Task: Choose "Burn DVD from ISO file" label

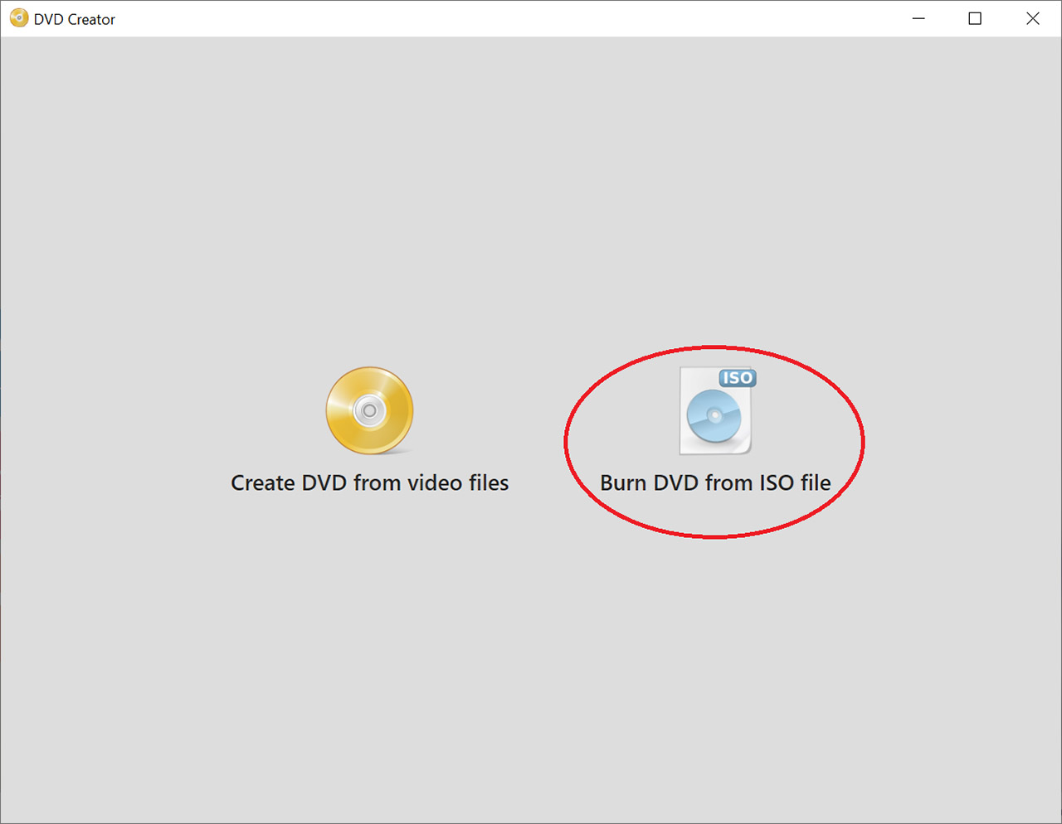Action: pos(715,482)
